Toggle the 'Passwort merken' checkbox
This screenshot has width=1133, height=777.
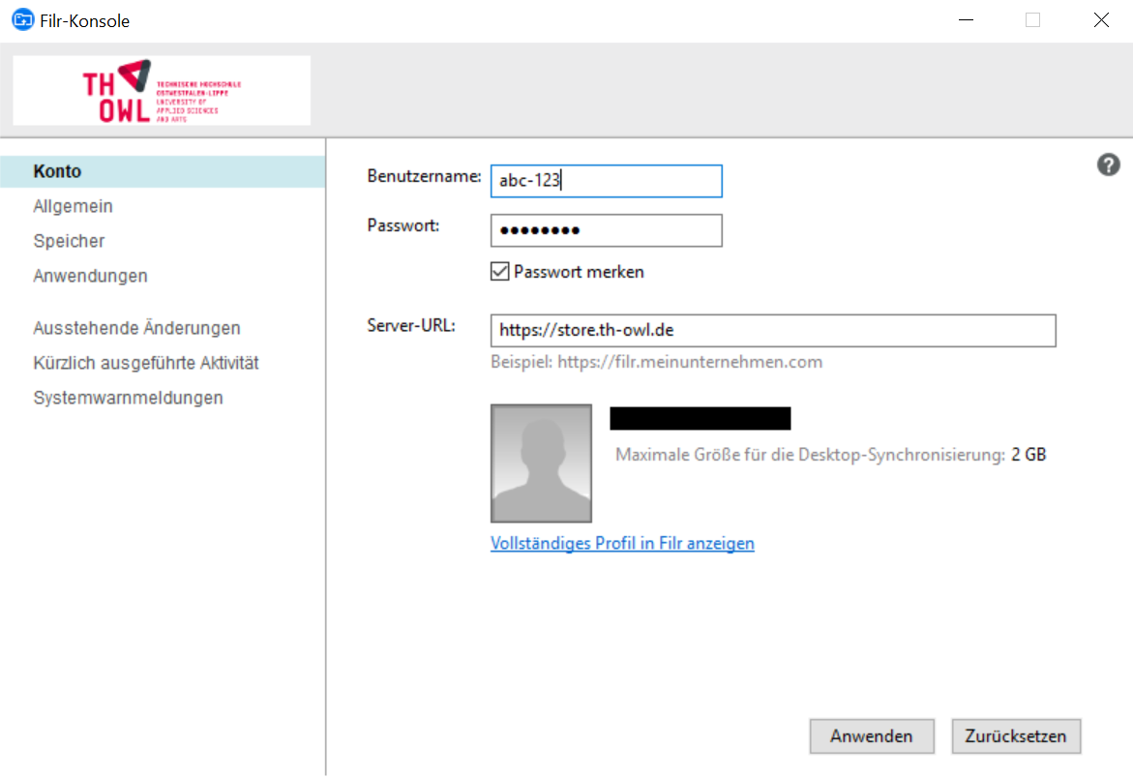pos(500,272)
